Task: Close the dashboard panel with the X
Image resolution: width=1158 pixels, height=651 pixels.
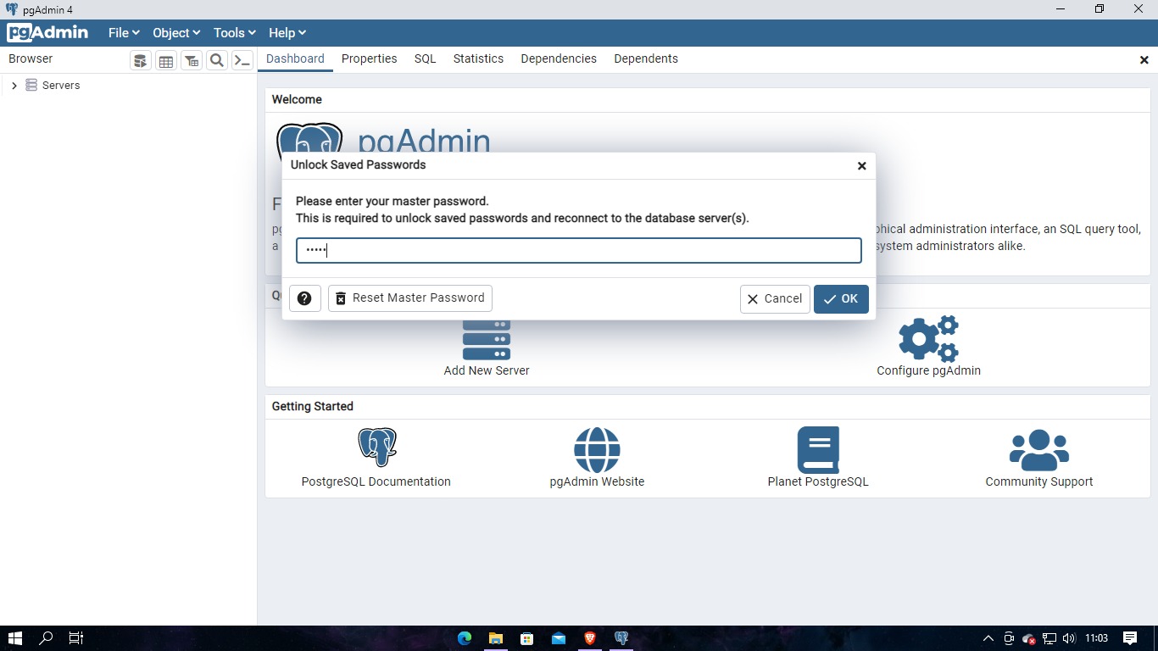Action: click(1144, 60)
